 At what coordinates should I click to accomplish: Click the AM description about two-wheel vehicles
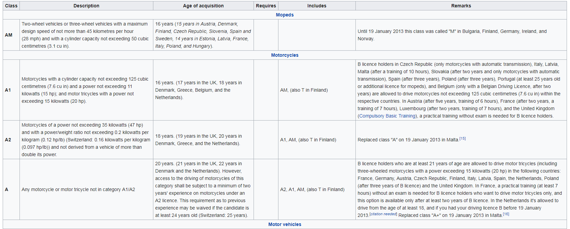(86, 35)
